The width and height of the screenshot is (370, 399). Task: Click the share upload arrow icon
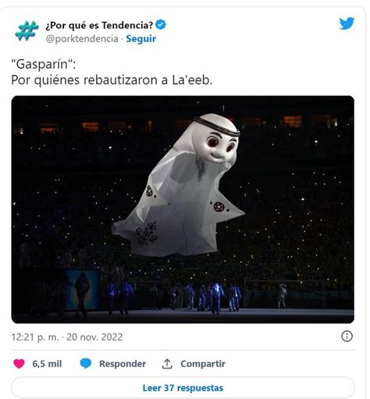point(167,364)
